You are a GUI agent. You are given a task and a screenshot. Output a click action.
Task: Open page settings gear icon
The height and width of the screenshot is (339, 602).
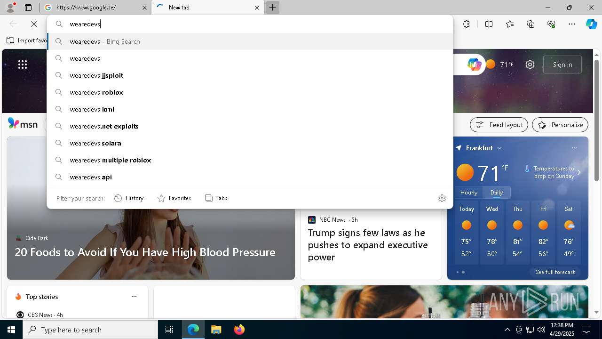click(x=530, y=65)
